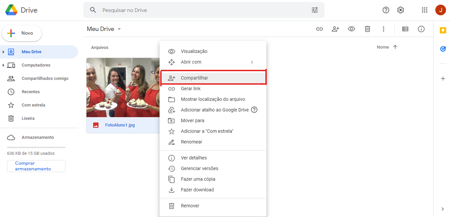Switch to list layout view
450x217 pixels.
(x=405, y=29)
